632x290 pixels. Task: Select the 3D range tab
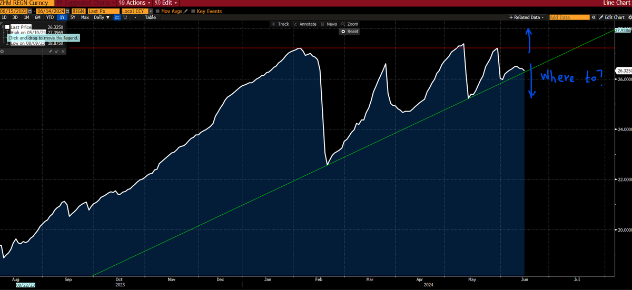click(x=15, y=17)
